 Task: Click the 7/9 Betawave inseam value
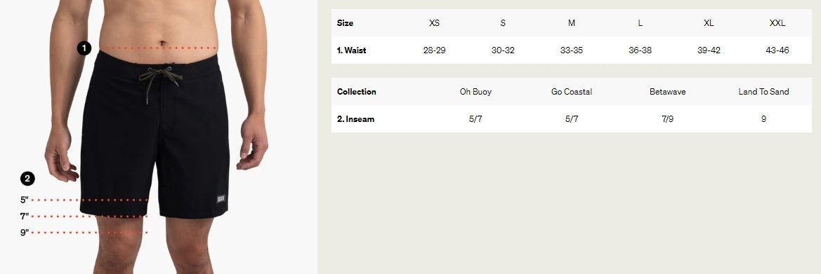pyautogui.click(x=668, y=118)
